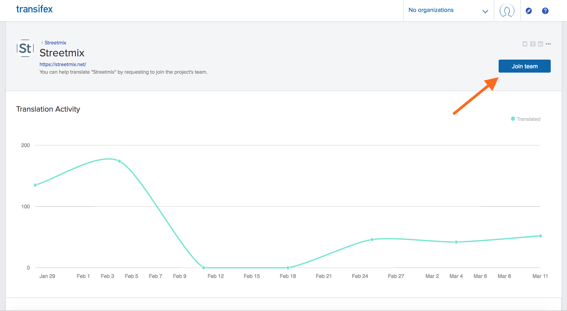Click the Feb 24 chart data point
The image size is (567, 311).
pos(372,239)
